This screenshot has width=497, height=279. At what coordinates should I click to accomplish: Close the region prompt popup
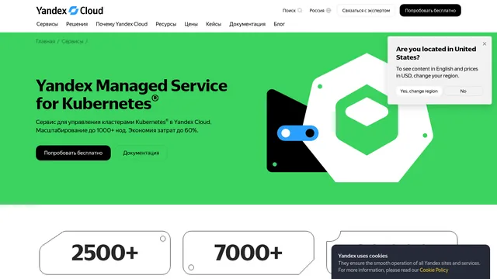point(485,43)
